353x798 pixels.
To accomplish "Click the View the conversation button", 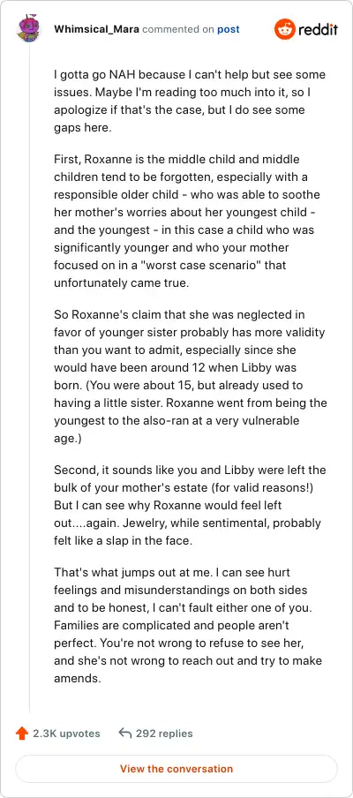I will point(176,769).
